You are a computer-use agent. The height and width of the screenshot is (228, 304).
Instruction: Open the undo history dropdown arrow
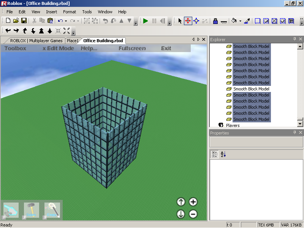pyautogui.click(x=66, y=21)
